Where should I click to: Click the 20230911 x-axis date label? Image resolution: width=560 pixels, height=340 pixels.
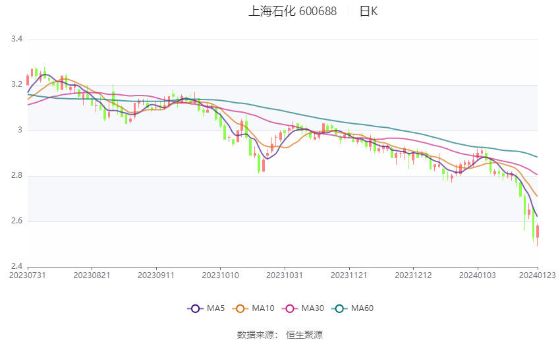coord(156,275)
